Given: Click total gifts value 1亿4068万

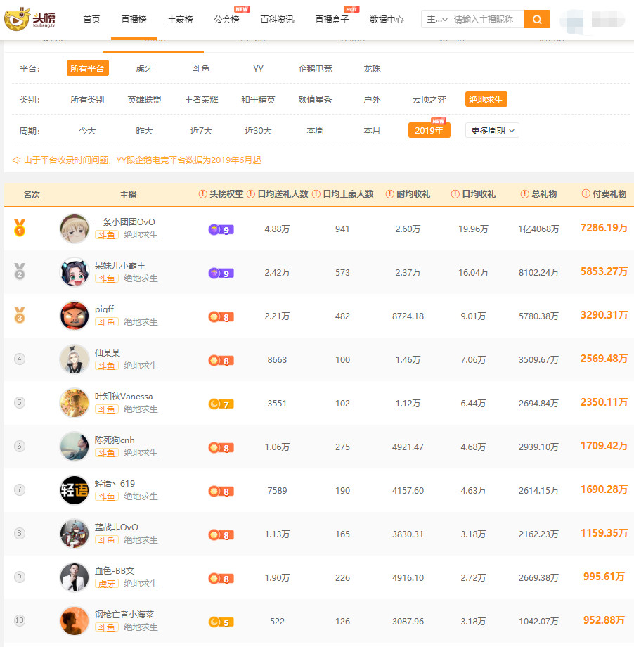Looking at the screenshot, I should (x=538, y=229).
